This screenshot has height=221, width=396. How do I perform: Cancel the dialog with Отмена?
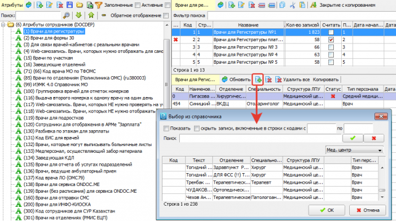coord(368,210)
